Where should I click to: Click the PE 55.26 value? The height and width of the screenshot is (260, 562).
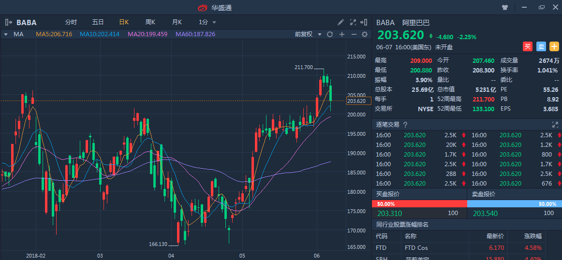click(x=551, y=89)
